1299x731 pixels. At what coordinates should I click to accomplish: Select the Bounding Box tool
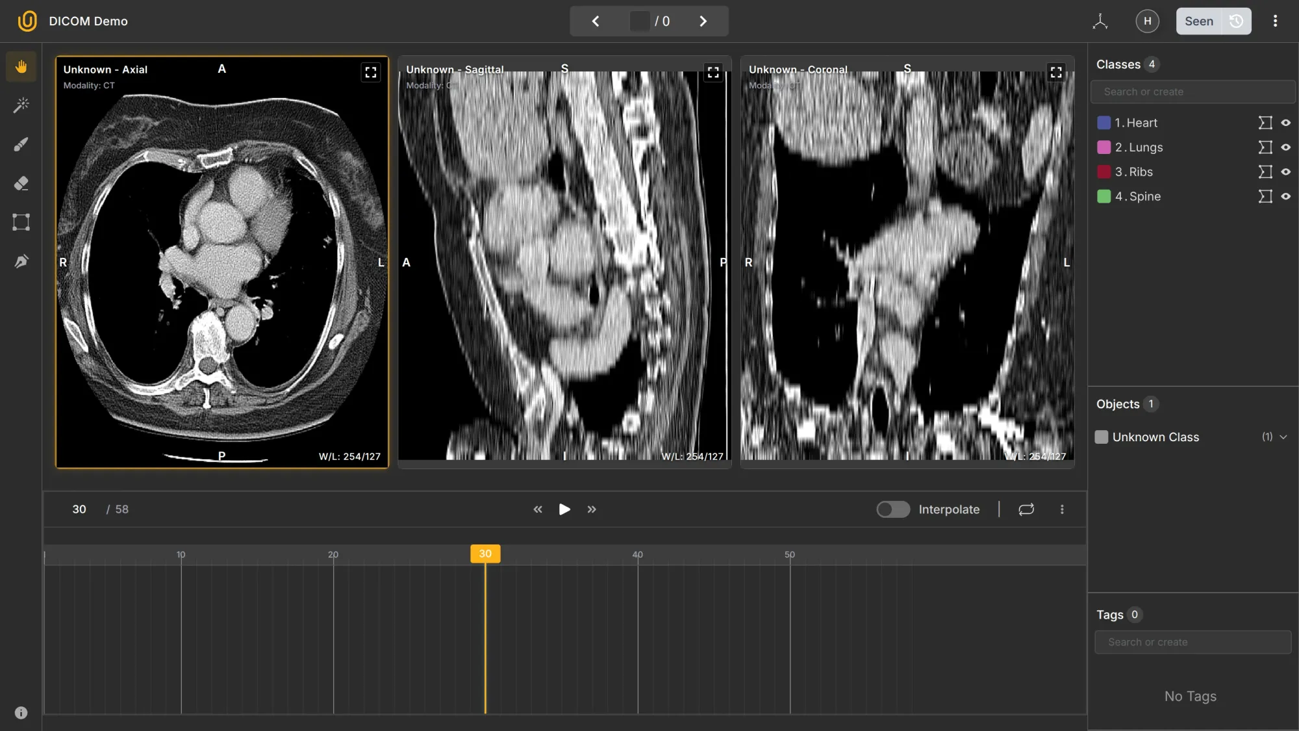[21, 222]
